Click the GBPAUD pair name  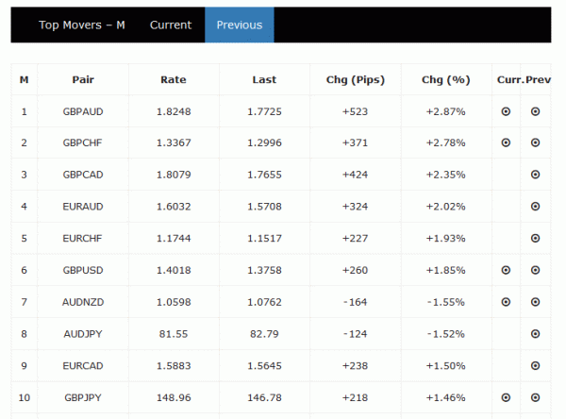pyautogui.click(x=83, y=111)
